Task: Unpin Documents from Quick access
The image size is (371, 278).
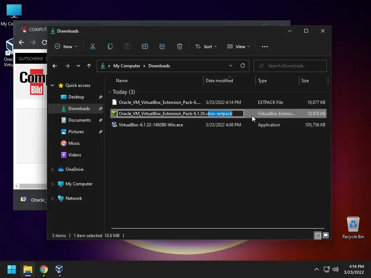Action: tap(100, 120)
